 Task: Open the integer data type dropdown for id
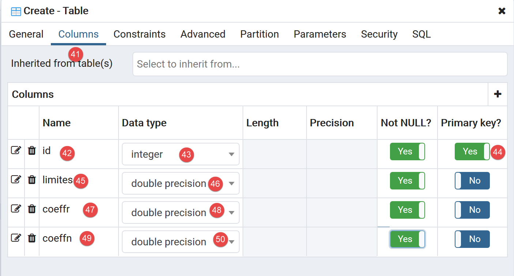(x=231, y=154)
